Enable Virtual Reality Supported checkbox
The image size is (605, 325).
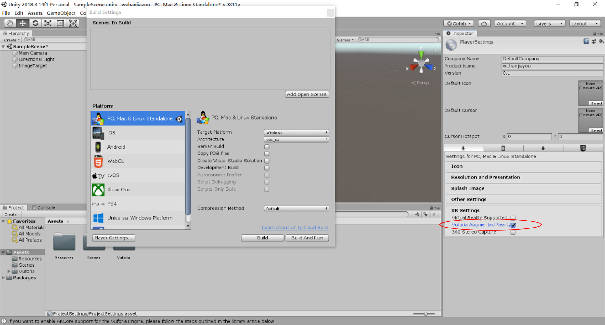pyautogui.click(x=513, y=218)
